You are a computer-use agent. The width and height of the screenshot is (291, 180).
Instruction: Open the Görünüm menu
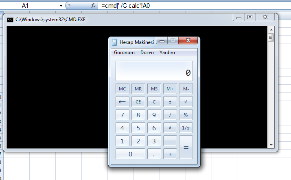point(124,53)
